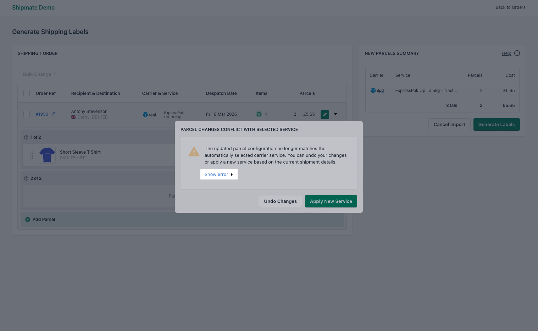
Task: Check the checkbox for order #1950
Action: (x=27, y=114)
